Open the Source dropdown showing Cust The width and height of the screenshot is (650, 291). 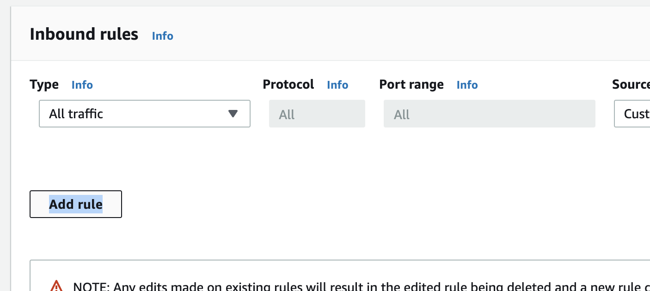(x=632, y=114)
